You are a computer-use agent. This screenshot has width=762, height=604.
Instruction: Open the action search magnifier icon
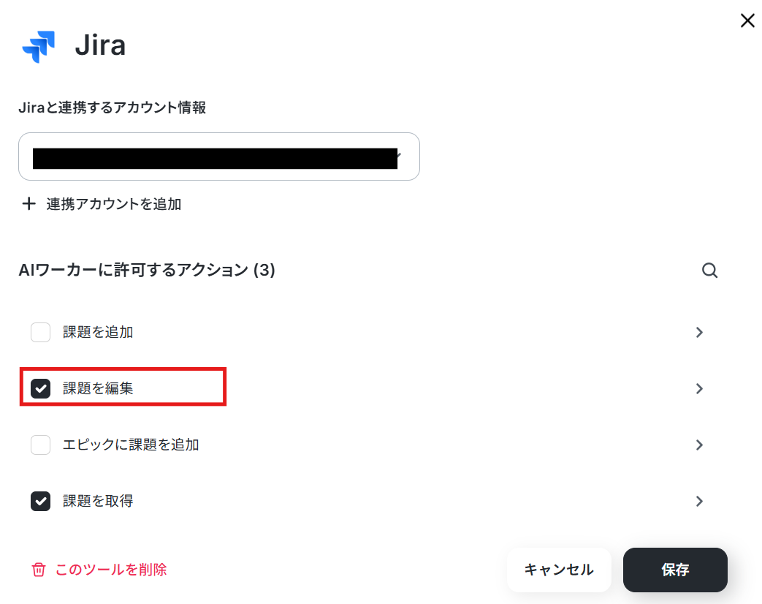pos(709,270)
